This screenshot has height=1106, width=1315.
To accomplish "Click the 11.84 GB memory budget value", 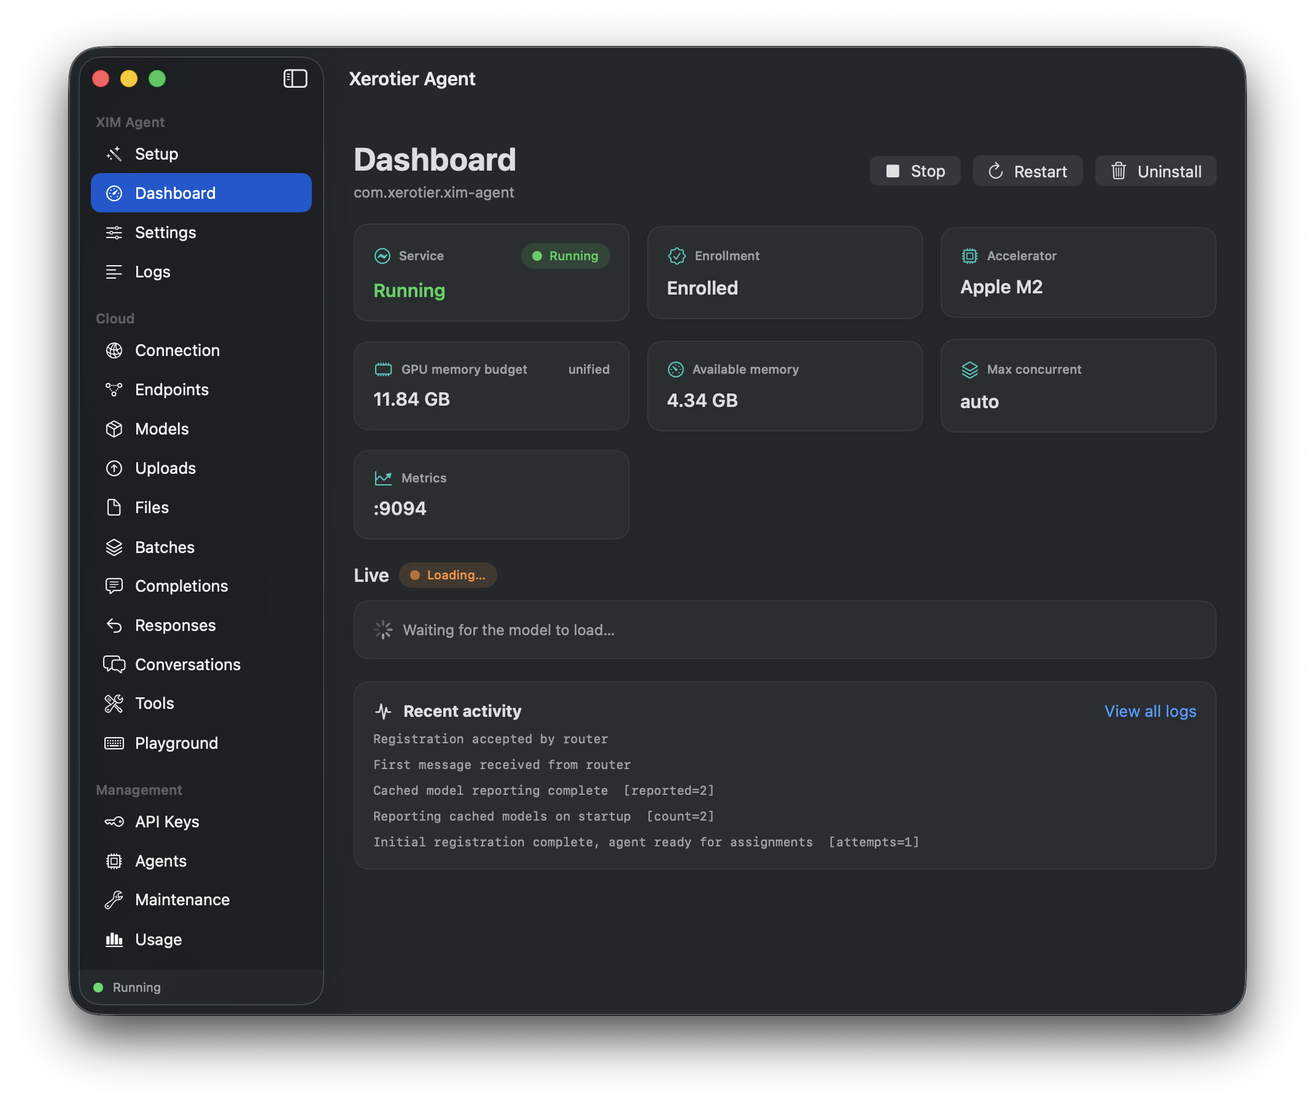I will click(411, 400).
